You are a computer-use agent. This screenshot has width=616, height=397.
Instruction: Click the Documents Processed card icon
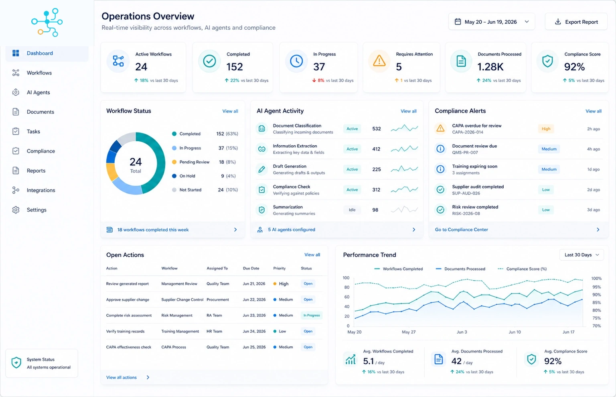(461, 61)
